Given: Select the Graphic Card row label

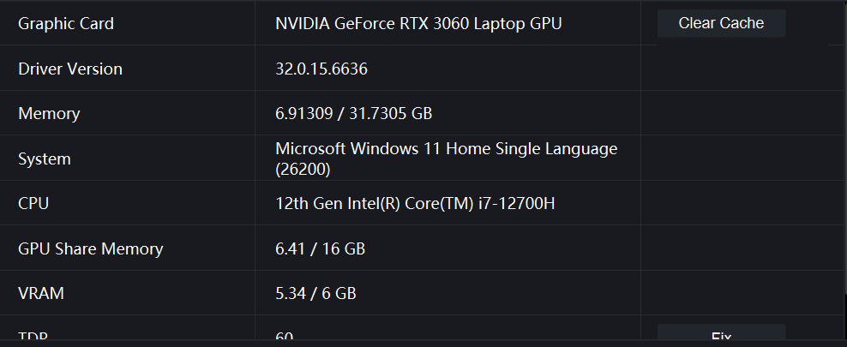Looking at the screenshot, I should pyautogui.click(x=66, y=23).
